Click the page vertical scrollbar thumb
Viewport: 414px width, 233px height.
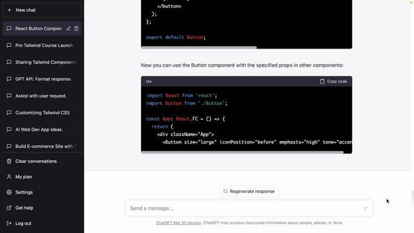tap(413, 197)
